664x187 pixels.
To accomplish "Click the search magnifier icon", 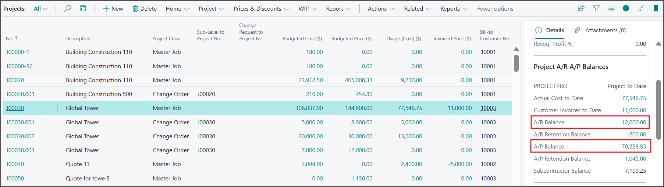I will [68, 8].
